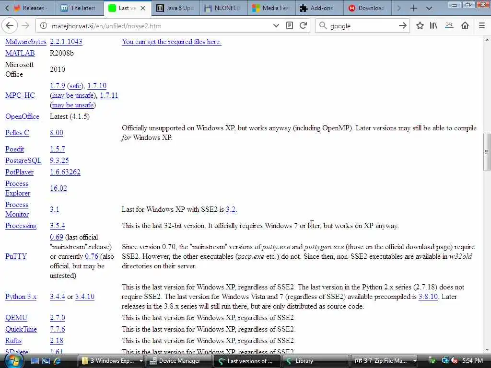This screenshot has height=368, width=491.
Task: Switch to Device Manager taskbar window
Action: (179, 361)
